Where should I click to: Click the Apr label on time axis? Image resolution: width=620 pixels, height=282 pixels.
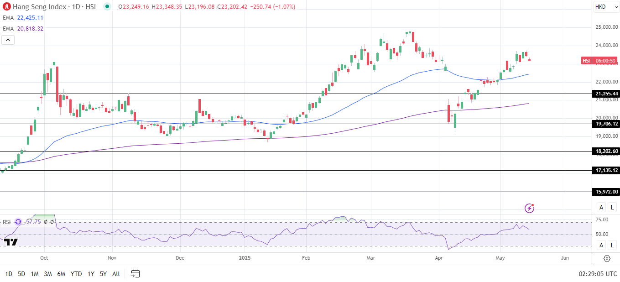[x=439, y=258]
